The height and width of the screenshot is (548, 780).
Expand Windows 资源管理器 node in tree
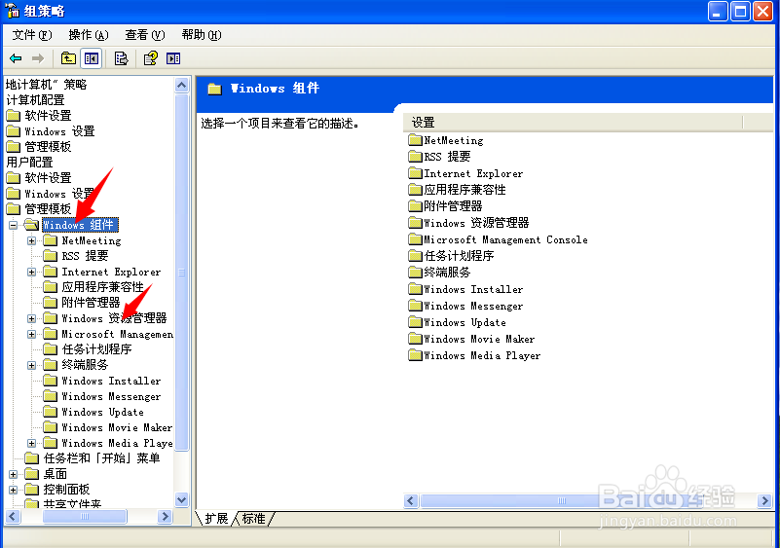pos(31,318)
